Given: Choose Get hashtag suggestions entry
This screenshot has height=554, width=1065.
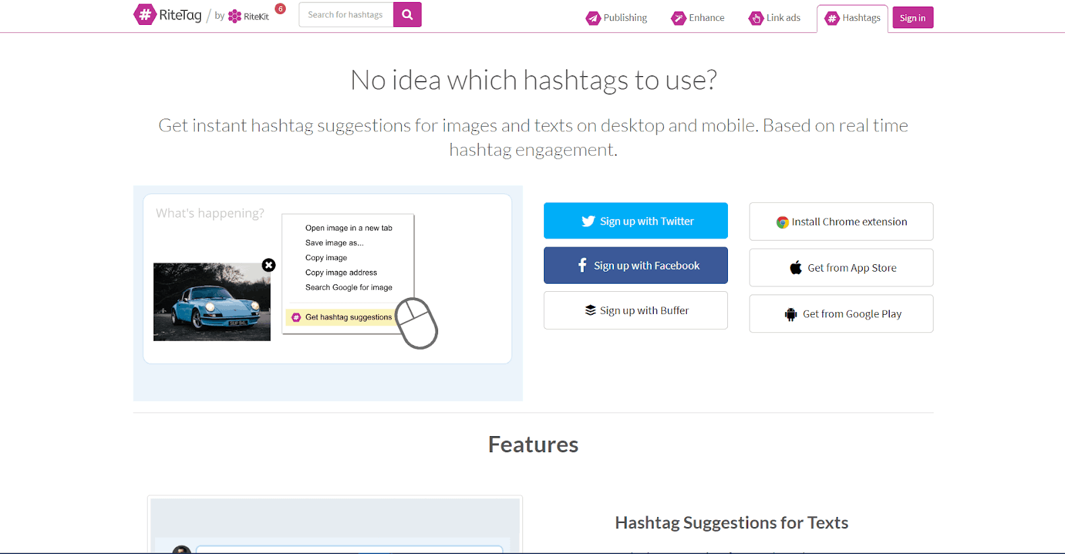Looking at the screenshot, I should (x=342, y=317).
